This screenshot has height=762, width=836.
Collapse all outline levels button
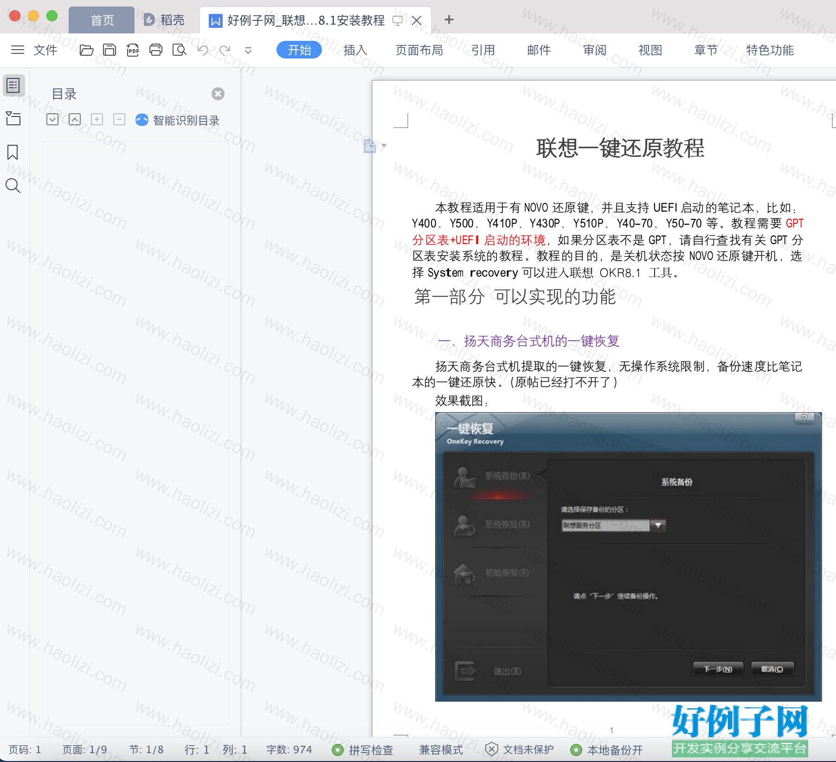tap(75, 120)
